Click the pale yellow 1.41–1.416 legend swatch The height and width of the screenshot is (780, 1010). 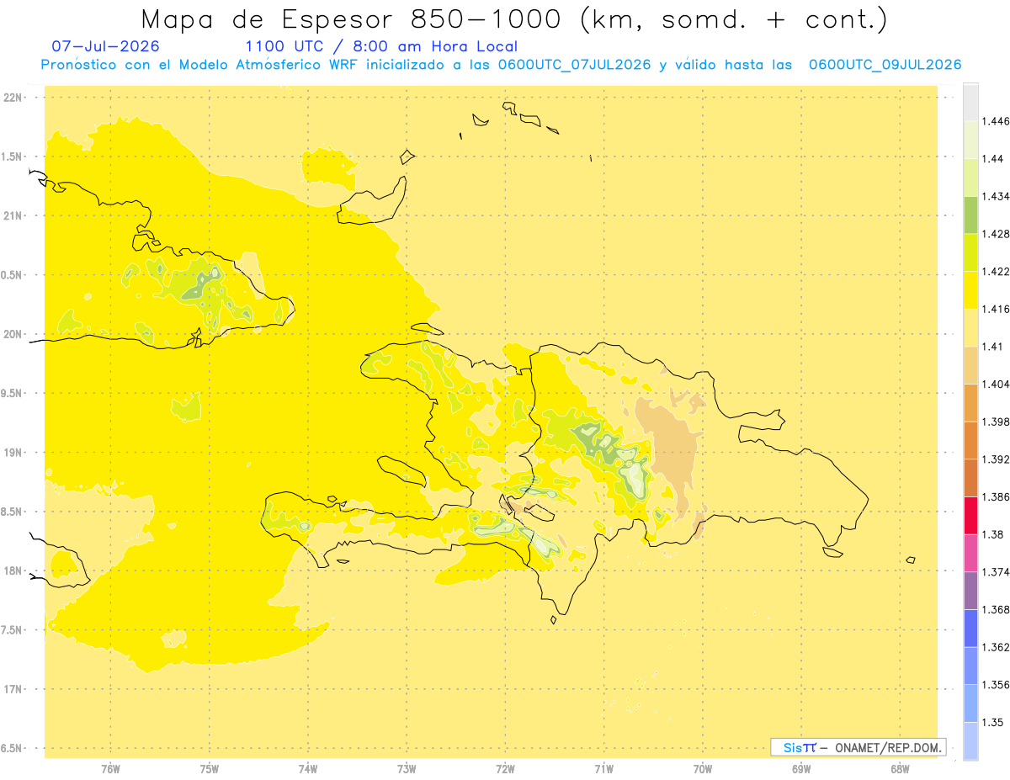point(970,327)
